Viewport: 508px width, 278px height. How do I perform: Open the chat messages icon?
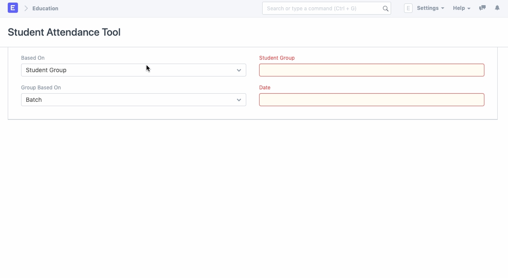point(482,8)
